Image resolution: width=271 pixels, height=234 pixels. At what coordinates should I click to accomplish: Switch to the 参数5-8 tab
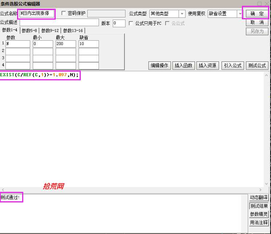pyautogui.click(x=29, y=31)
